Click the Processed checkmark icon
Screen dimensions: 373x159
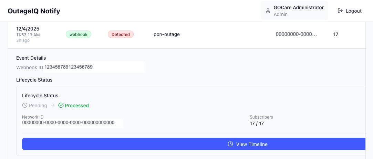[61, 106]
